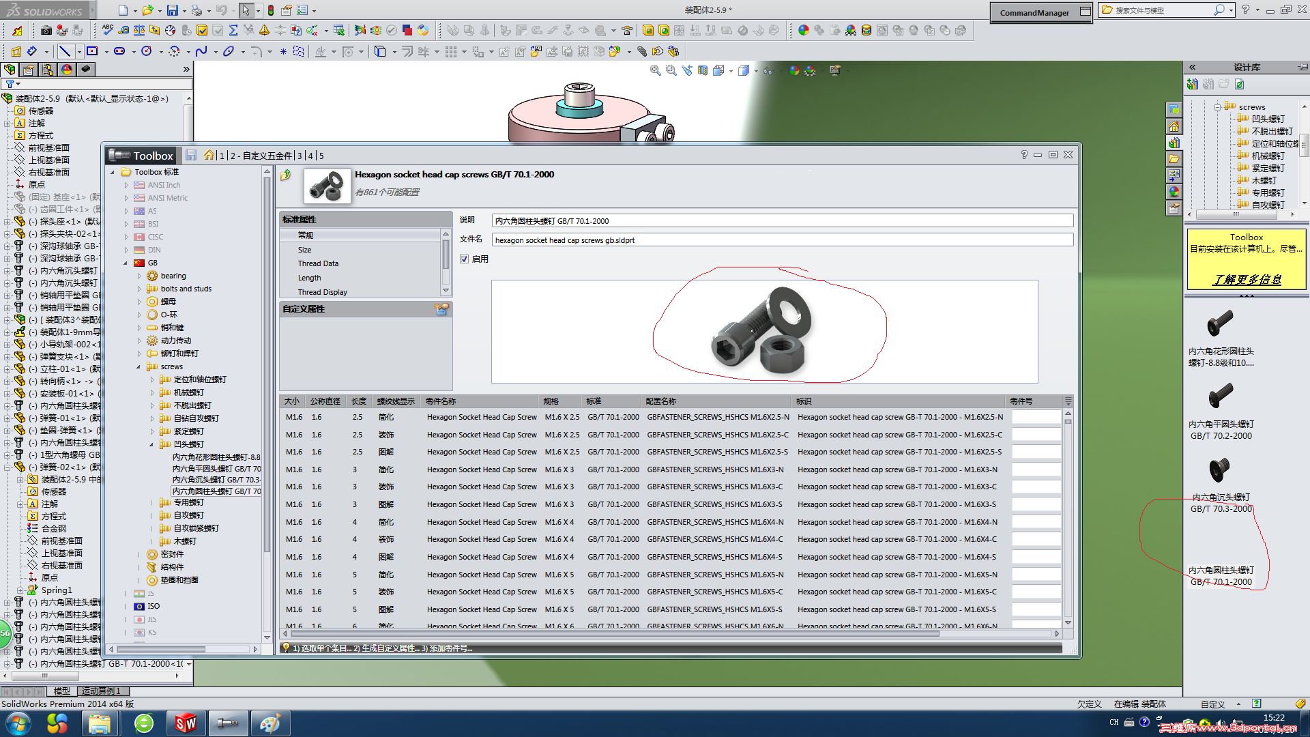
Task: Select 'Thread Data' in standard properties list
Action: coord(318,263)
